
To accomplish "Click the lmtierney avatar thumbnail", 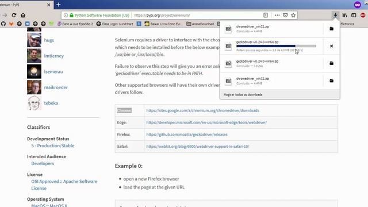I will tap(34, 56).
